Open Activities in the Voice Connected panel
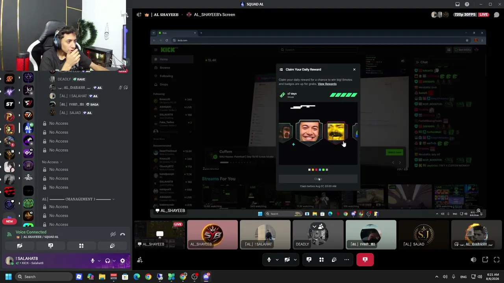The height and width of the screenshot is (283, 504). [x=81, y=246]
